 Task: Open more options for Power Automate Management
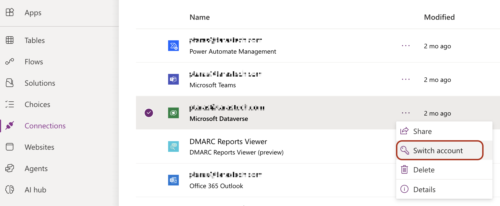pos(406,46)
